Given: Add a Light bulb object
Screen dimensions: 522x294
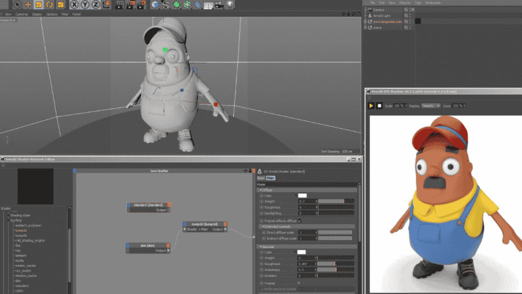Looking at the screenshot, I should point(230,5).
